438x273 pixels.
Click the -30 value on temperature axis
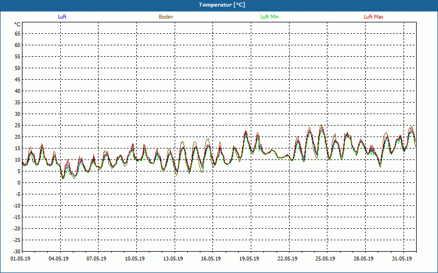tap(16, 251)
